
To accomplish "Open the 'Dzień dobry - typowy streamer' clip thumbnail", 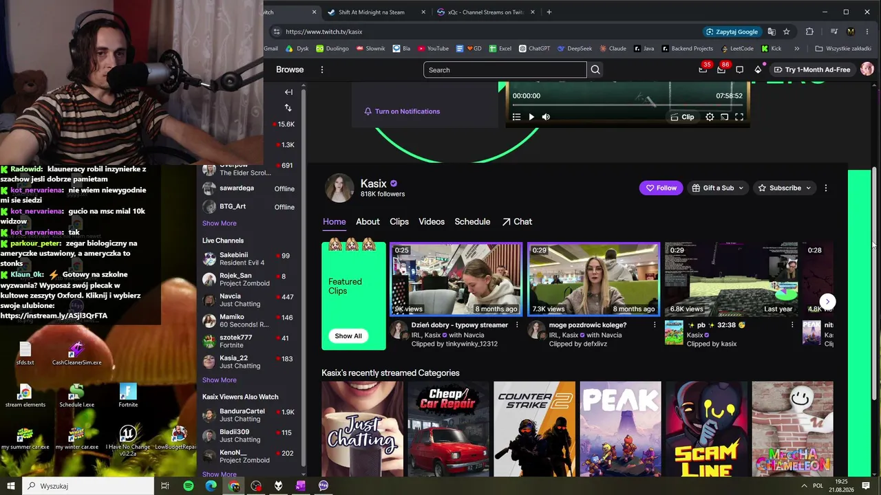I will [x=456, y=279].
